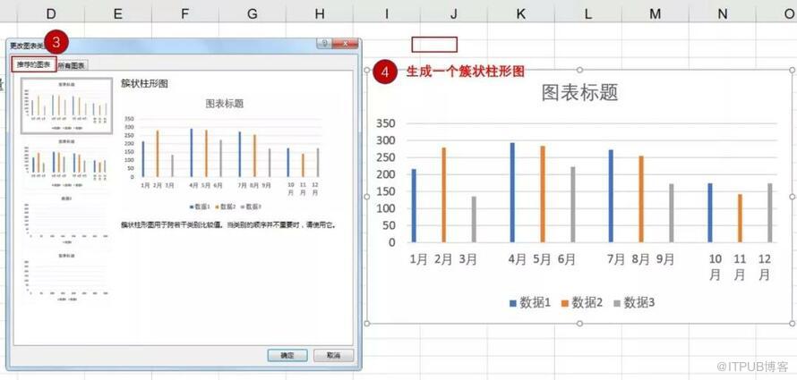Select column L header

587,14
